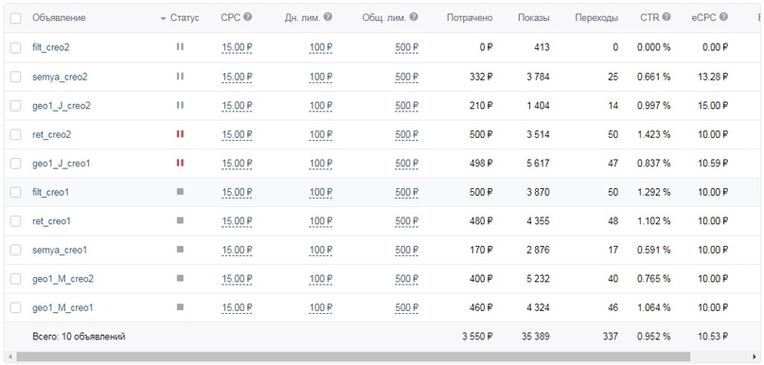Click the red pause icon for geo1_J_creo1

click(x=180, y=163)
